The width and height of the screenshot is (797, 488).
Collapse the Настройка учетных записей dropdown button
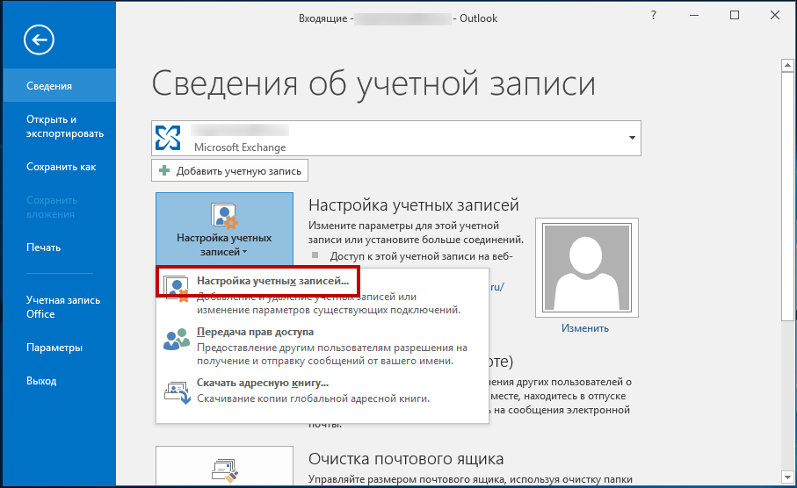coord(224,230)
